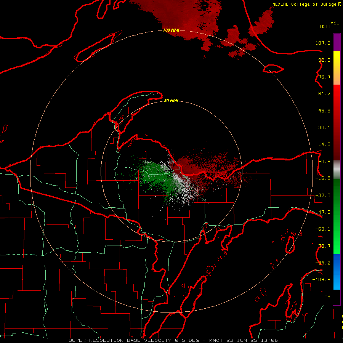Image resolution: width=343 pixels, height=343 pixels.
Task: Click the 50 NMI range ring label
Action: pyautogui.click(x=171, y=101)
